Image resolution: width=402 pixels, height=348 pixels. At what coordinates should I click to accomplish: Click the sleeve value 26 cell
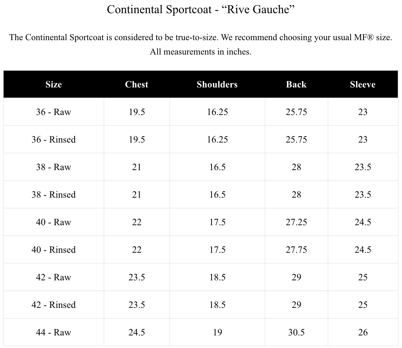point(363,332)
